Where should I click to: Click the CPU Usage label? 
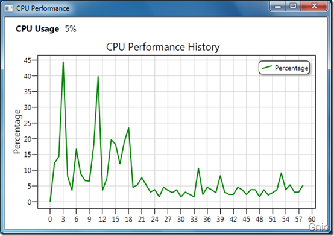(x=37, y=29)
